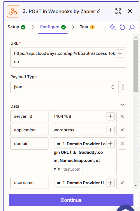Go to the Configure tab
The width and height of the screenshot is (140, 211).
53,27
